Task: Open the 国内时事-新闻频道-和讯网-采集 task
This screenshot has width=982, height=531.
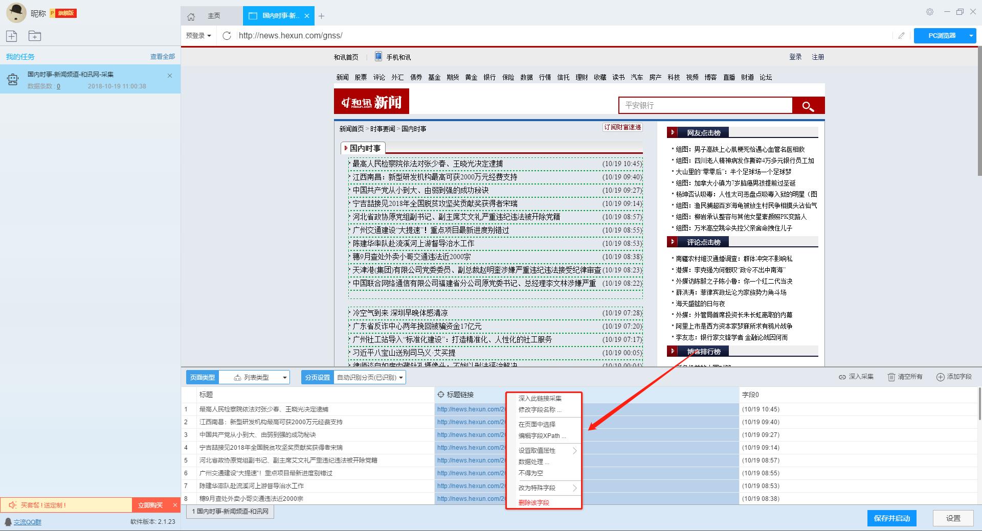Action: tap(90, 79)
